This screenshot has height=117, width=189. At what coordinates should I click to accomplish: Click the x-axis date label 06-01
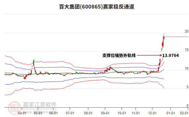(54, 113)
